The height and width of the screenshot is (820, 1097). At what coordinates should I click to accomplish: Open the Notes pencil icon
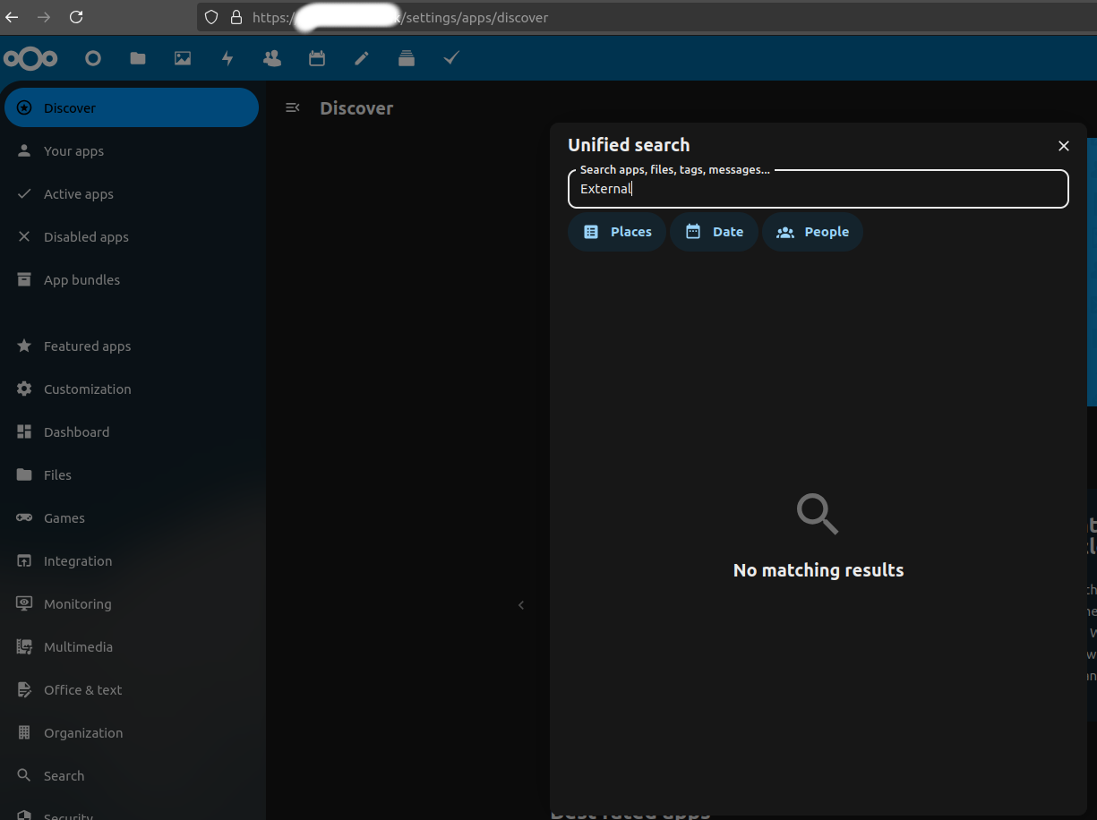click(x=362, y=58)
